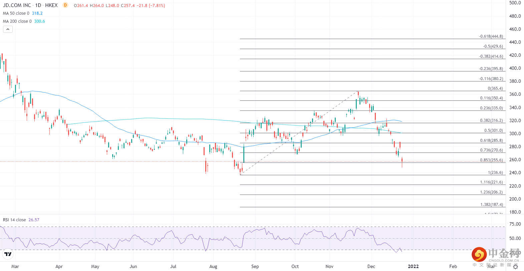The width and height of the screenshot is (524, 271).
Task: Click Fibonacci label 1(236.6)
Action: coord(495,173)
